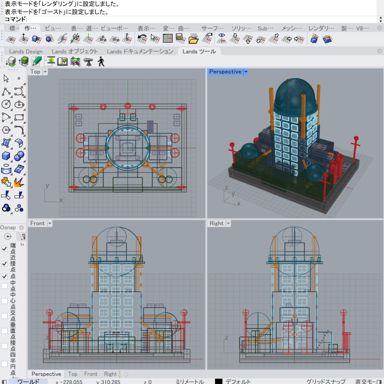Select the Polyline tool in left toolbar

[x=6, y=91]
